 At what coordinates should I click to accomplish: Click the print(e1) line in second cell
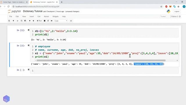(x=42, y=57)
